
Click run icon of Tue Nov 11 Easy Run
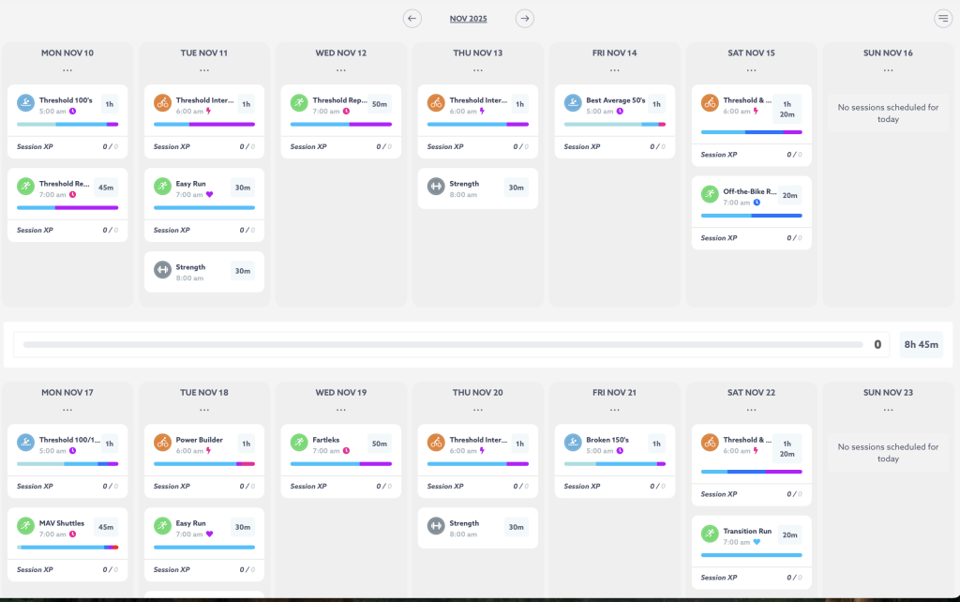pyautogui.click(x=162, y=187)
